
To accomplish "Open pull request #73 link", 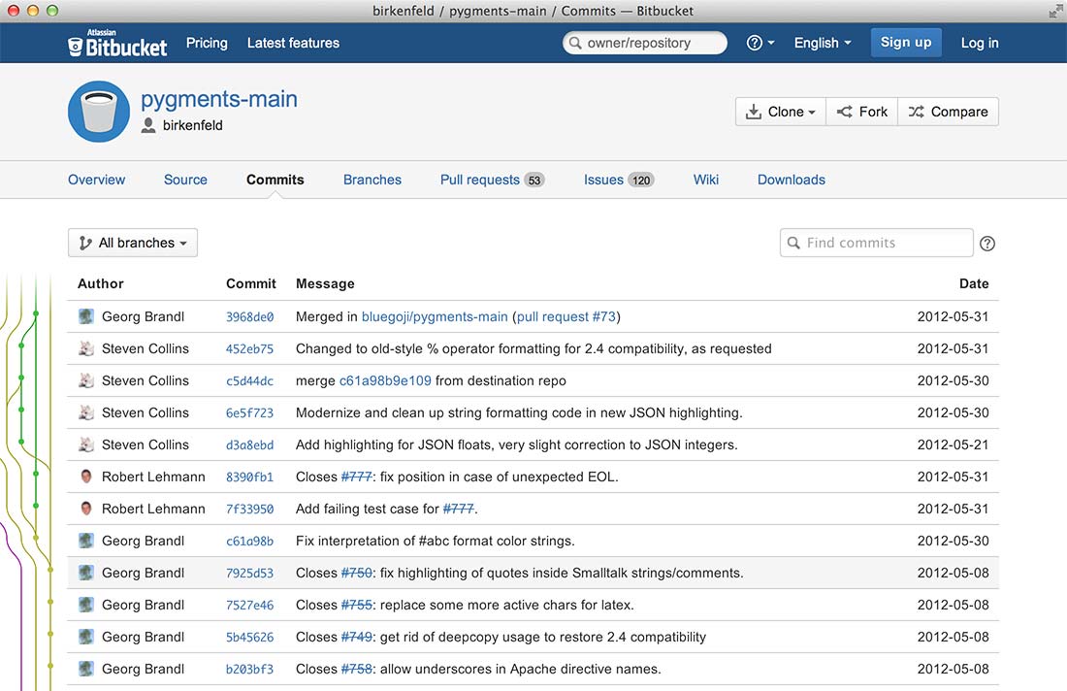I will tap(566, 316).
